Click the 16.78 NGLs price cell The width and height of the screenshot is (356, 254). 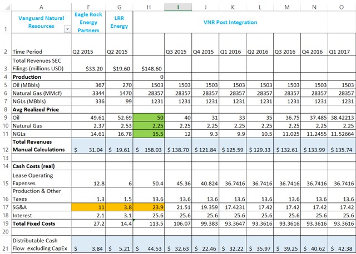pos(119,134)
